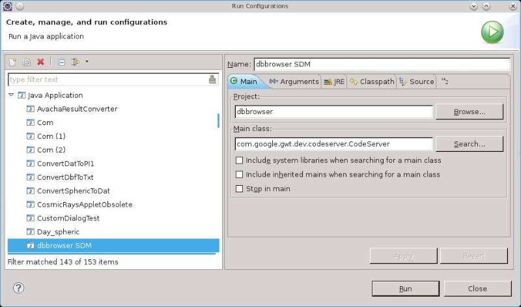Viewport: 521px width, 307px height.
Task: Enable Include system libraries checkbox
Action: pos(240,160)
